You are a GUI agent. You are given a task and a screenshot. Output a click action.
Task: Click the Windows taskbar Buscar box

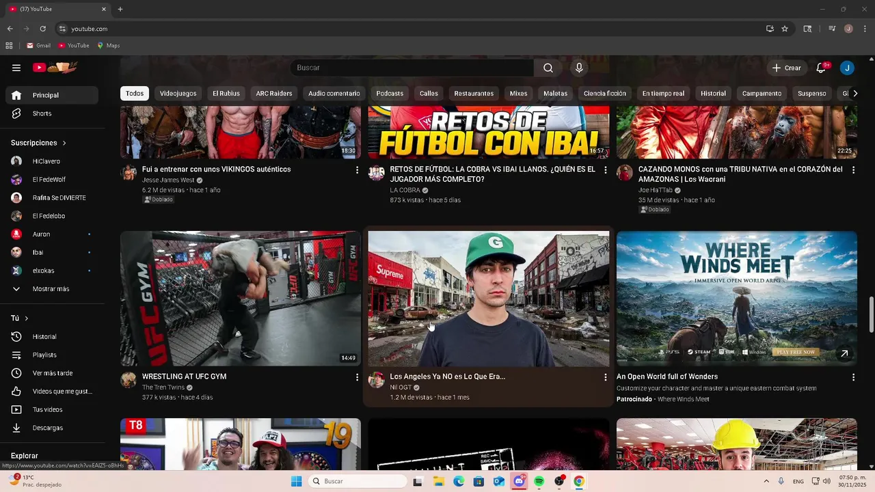click(x=358, y=481)
